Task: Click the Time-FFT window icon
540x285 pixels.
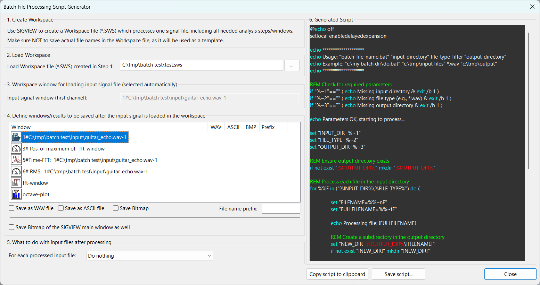Action: [x=16, y=160]
